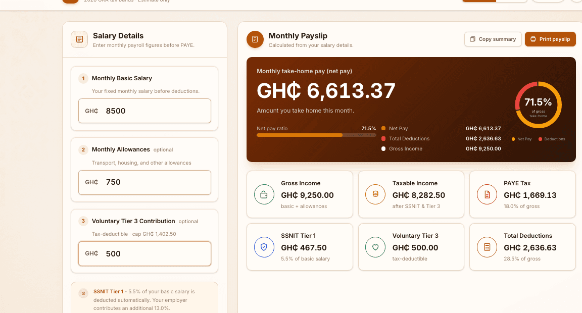Click 'basic + allowances' caption
The width and height of the screenshot is (582, 313).
click(x=304, y=206)
